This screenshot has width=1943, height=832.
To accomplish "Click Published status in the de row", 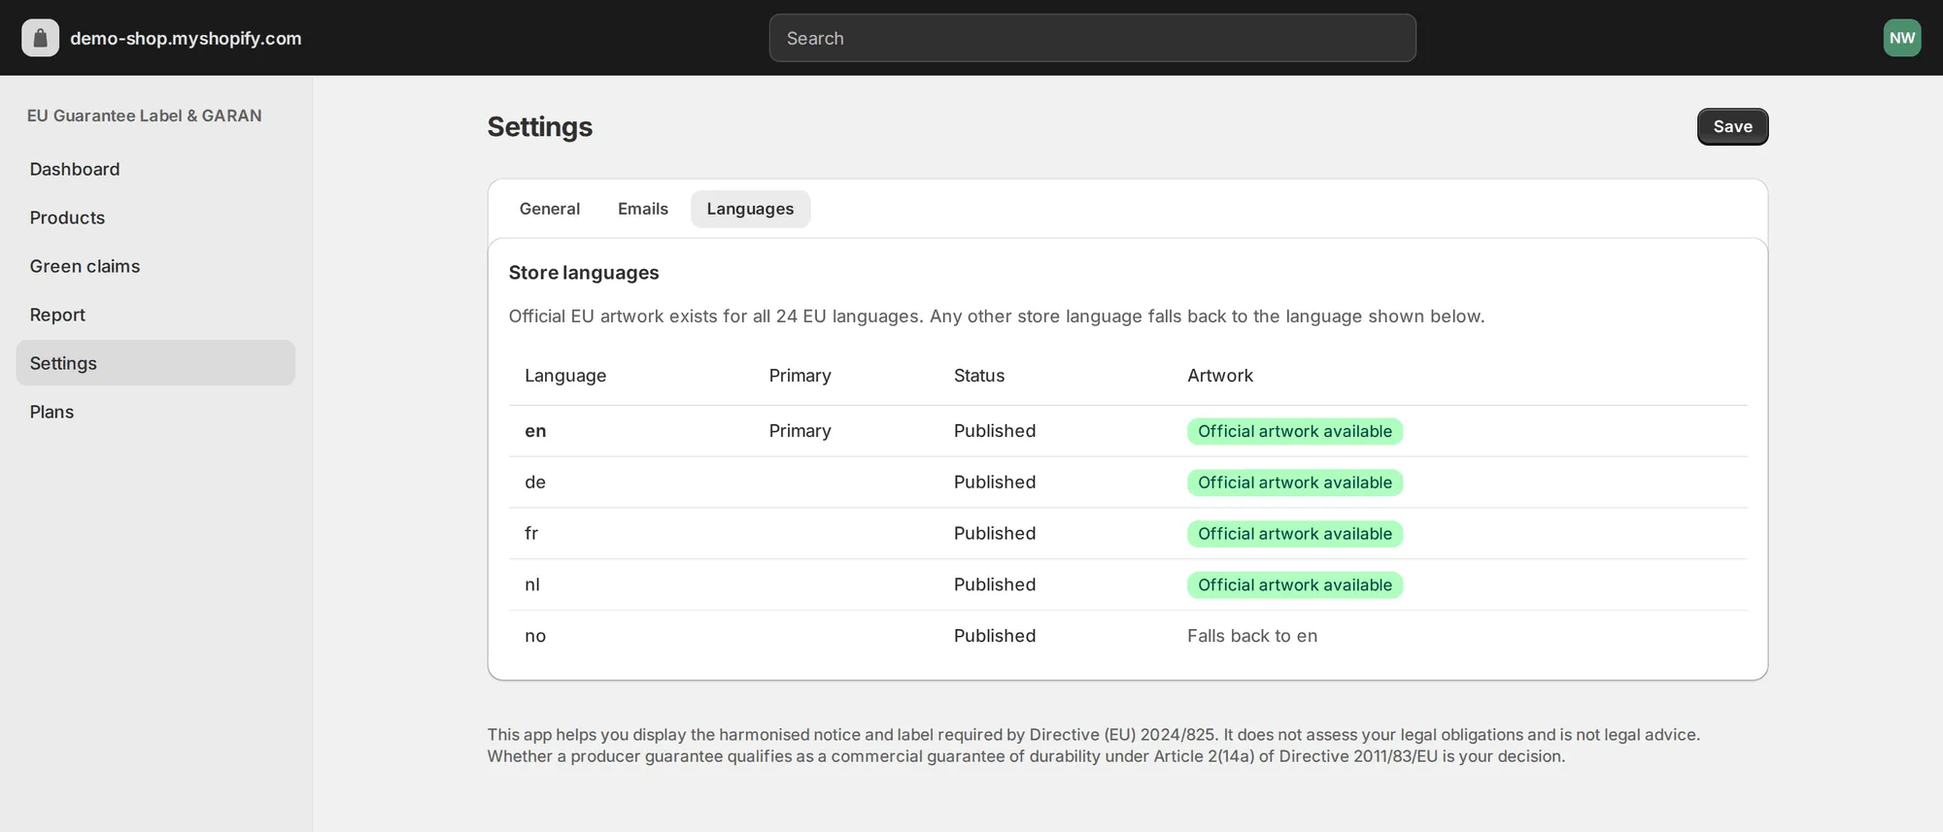I will pos(995,483).
